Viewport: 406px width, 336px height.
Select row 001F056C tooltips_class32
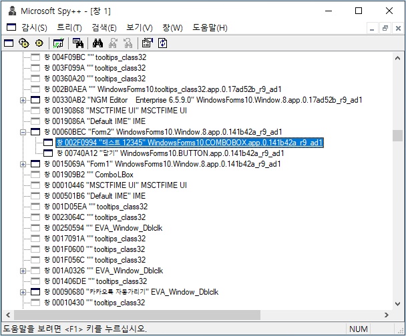coord(95,260)
